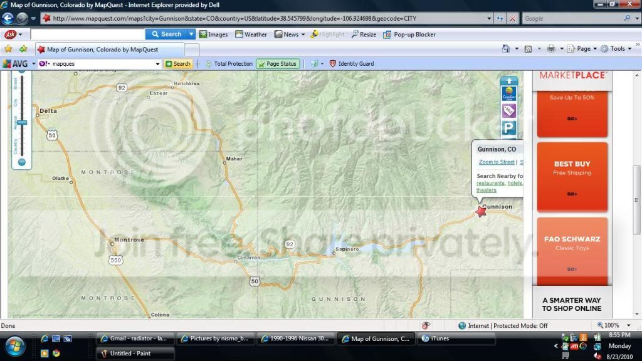
Task: Click the purple sale tag map icon
Action: [x=508, y=111]
